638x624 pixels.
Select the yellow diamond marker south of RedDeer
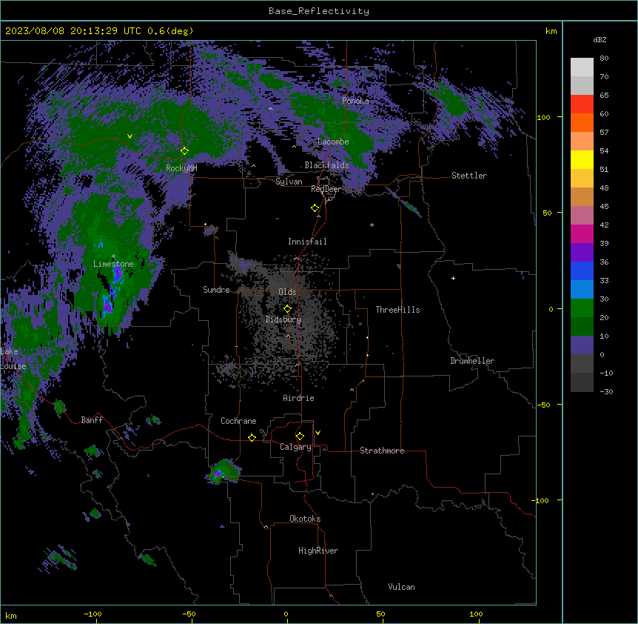pos(315,208)
